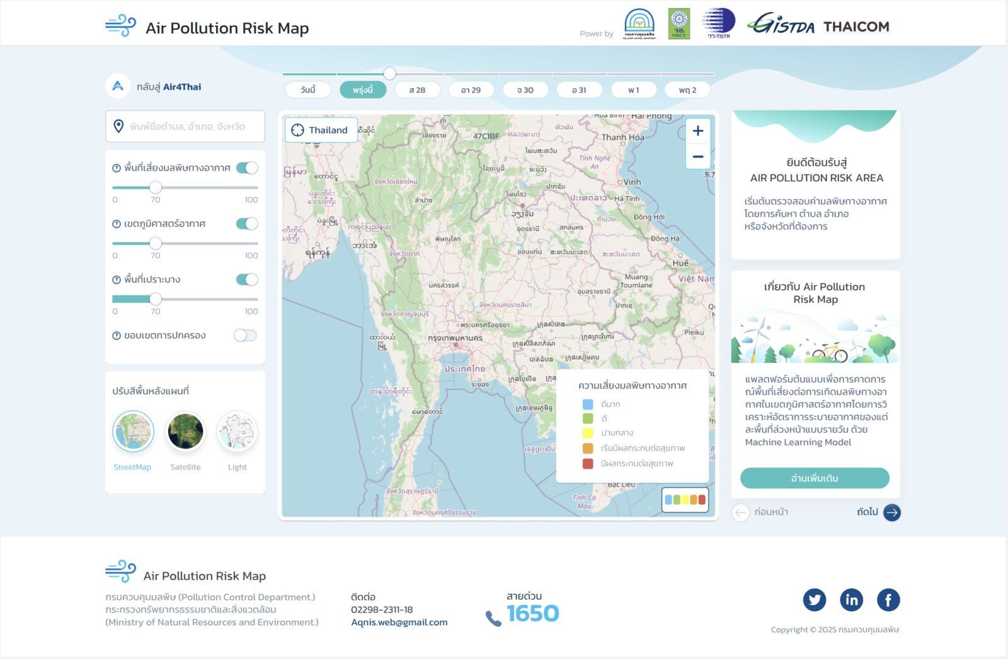This screenshot has height=659, width=1008.
Task: Open the LinkedIn page
Action: (852, 600)
